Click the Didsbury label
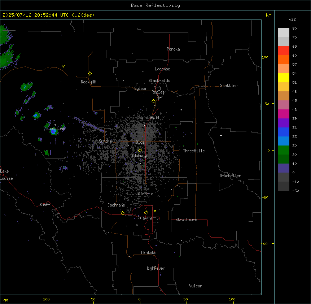Image resolution: width=311 pixels, height=304 pixels. 138,156
